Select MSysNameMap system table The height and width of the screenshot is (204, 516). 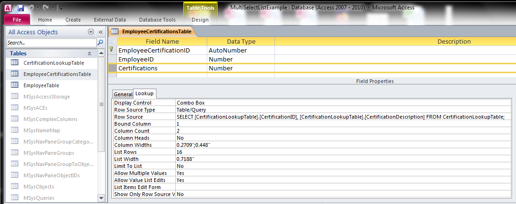(41, 130)
